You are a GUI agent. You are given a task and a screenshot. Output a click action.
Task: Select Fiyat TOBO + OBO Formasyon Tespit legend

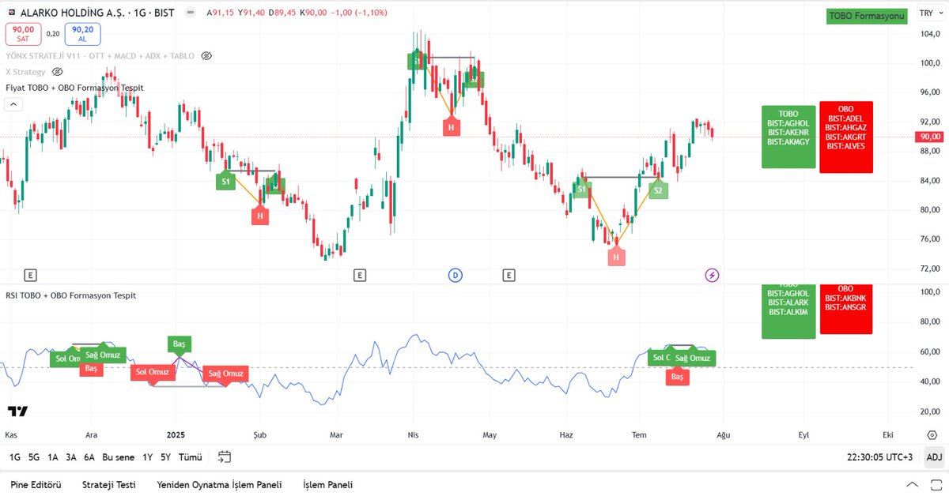tap(74, 88)
